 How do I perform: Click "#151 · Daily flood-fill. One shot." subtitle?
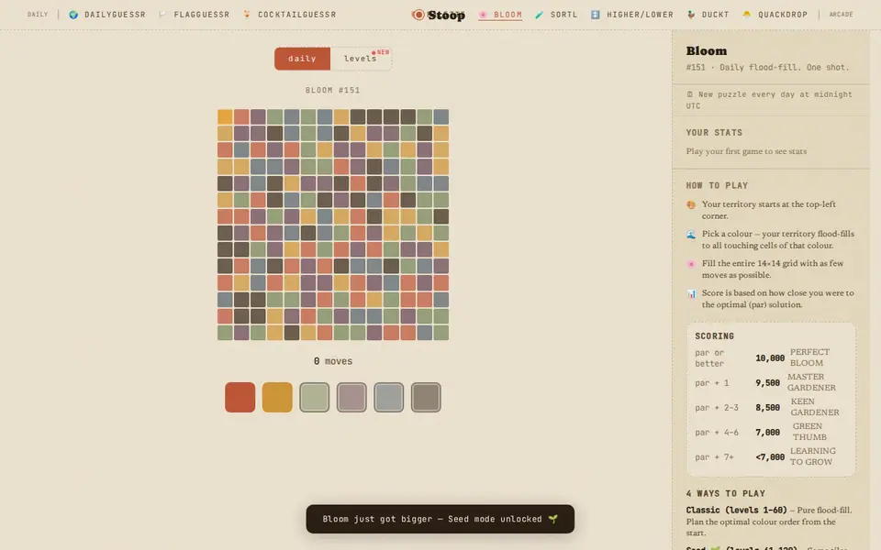click(x=767, y=67)
